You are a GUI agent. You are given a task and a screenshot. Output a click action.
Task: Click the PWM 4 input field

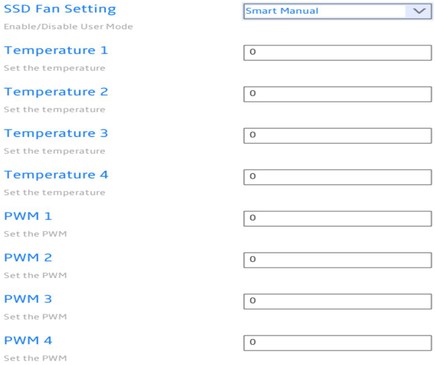click(338, 343)
